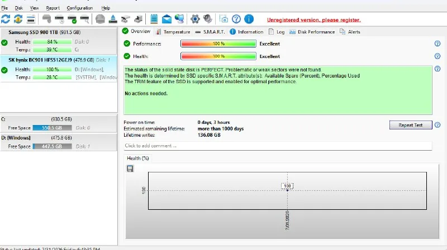Click the 'more than 1000 days' lifetime value
This screenshot has width=447, height=250.
221,129
